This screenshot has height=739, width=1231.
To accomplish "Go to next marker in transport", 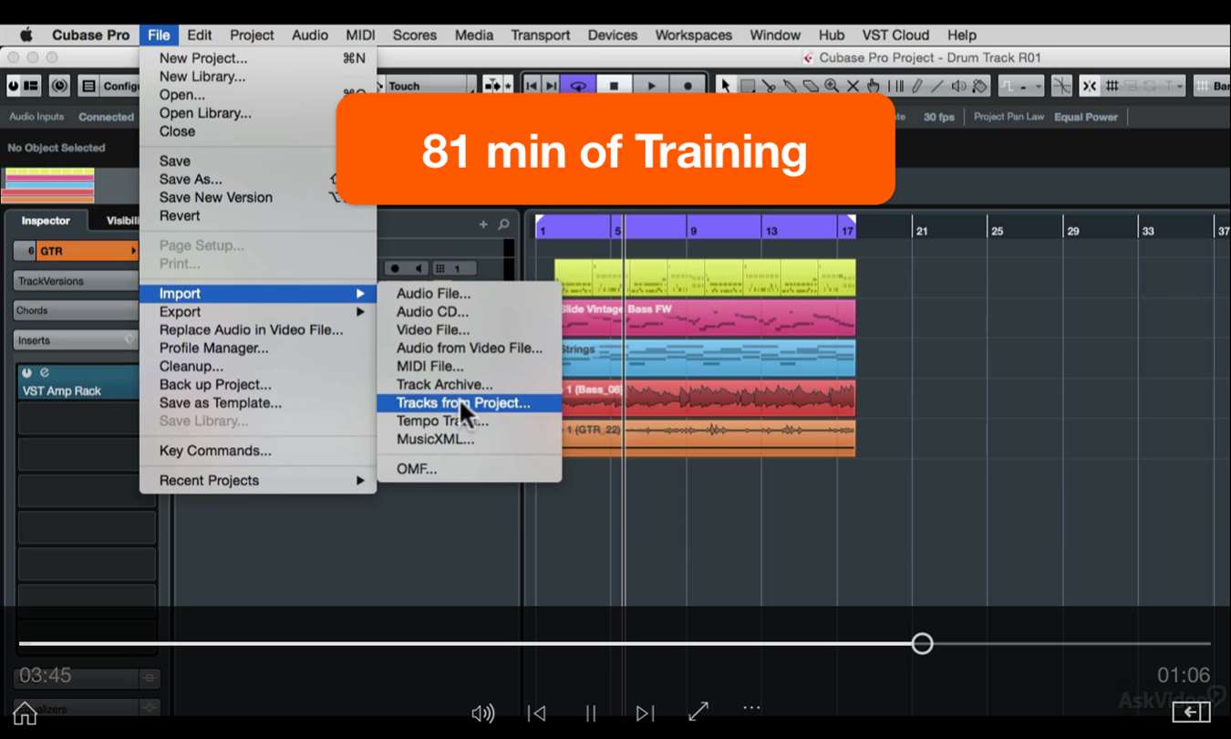I will pyautogui.click(x=551, y=86).
